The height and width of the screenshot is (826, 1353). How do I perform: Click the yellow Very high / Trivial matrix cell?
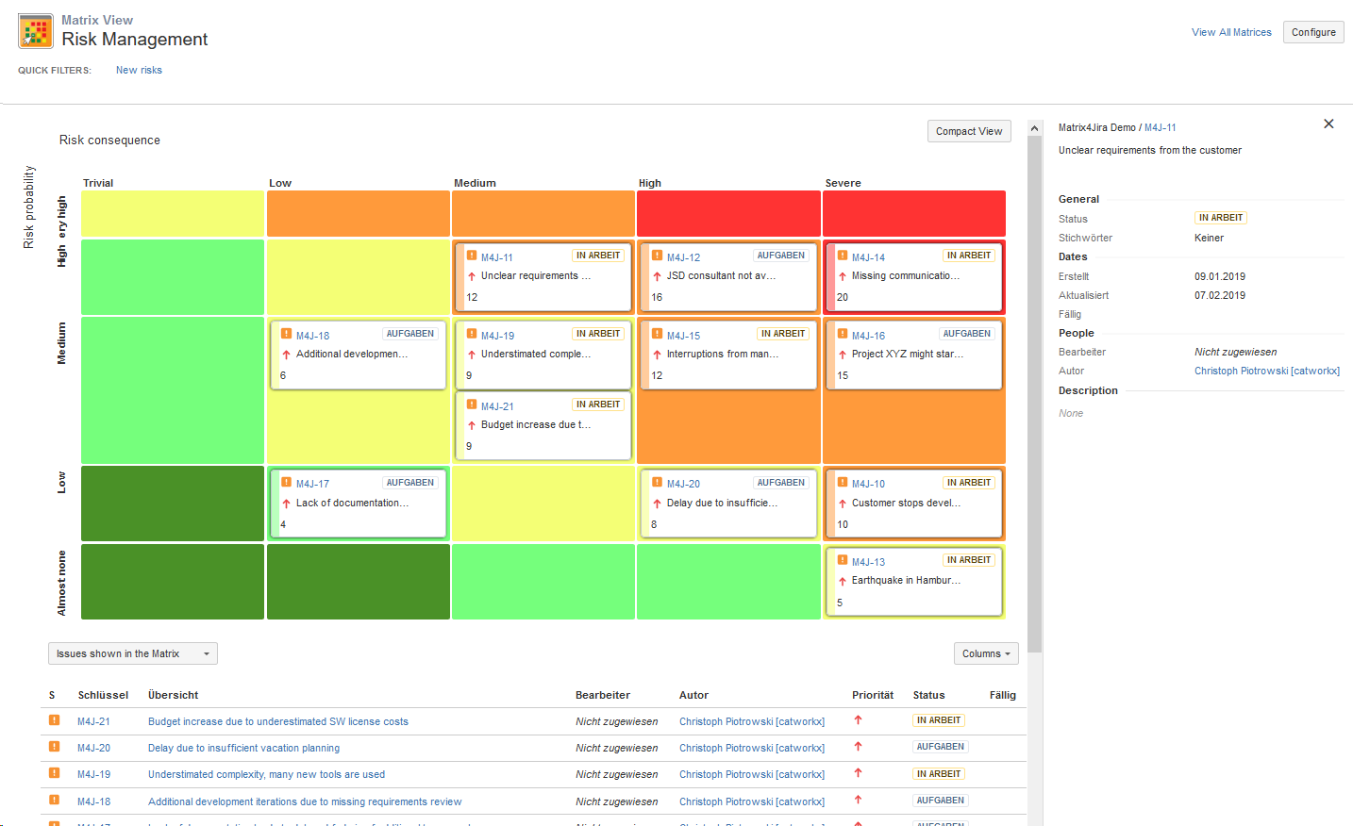[x=173, y=213]
